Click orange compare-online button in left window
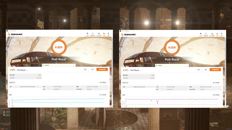The width and height of the screenshot is (232, 130). pyautogui.click(x=102, y=69)
